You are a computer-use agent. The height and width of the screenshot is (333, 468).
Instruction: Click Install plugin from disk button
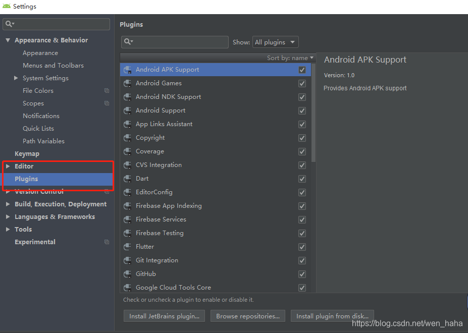tap(332, 316)
